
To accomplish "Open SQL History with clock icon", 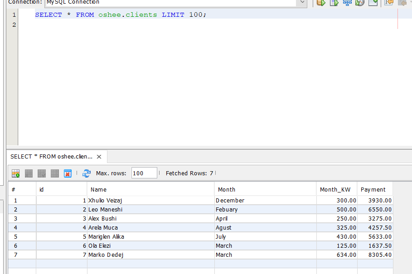I will pos(360,3).
